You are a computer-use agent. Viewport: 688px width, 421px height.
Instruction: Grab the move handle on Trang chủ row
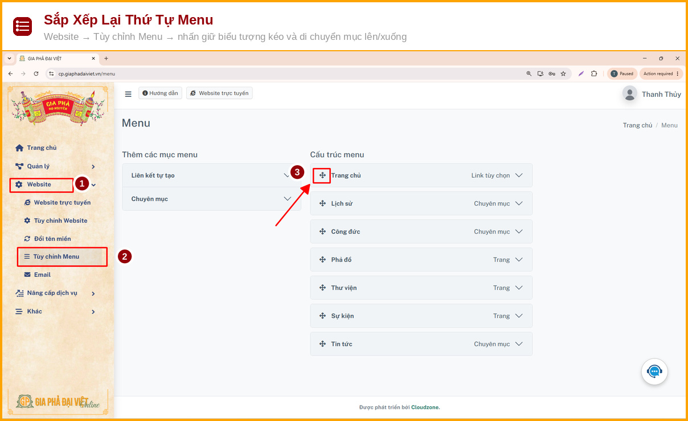click(x=322, y=175)
